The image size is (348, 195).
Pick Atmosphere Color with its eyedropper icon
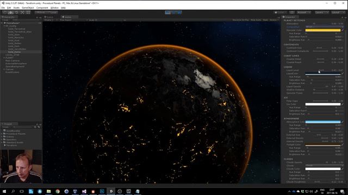[343, 122]
